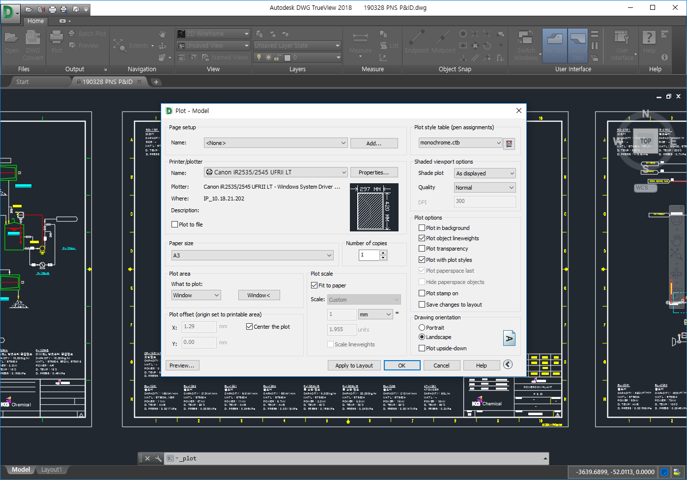The image size is (687, 480).
Task: Close the command line with X icon
Action: pos(147,458)
